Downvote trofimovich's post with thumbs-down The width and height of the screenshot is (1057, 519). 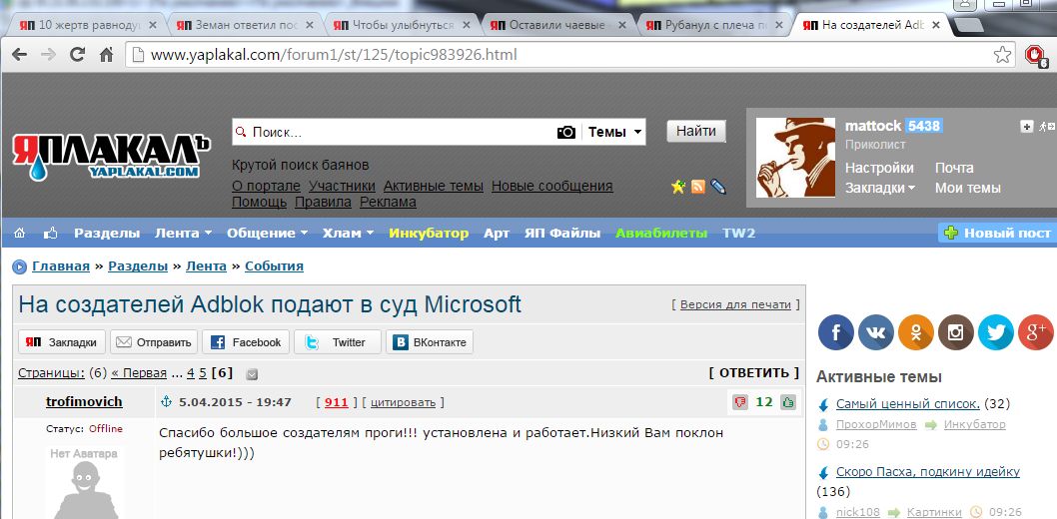[740, 402]
